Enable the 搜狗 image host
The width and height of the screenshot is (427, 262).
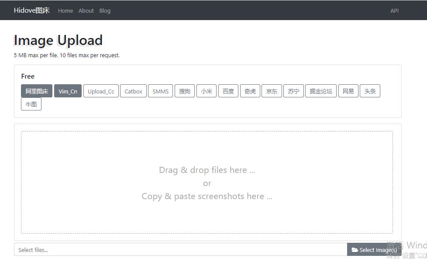click(185, 91)
